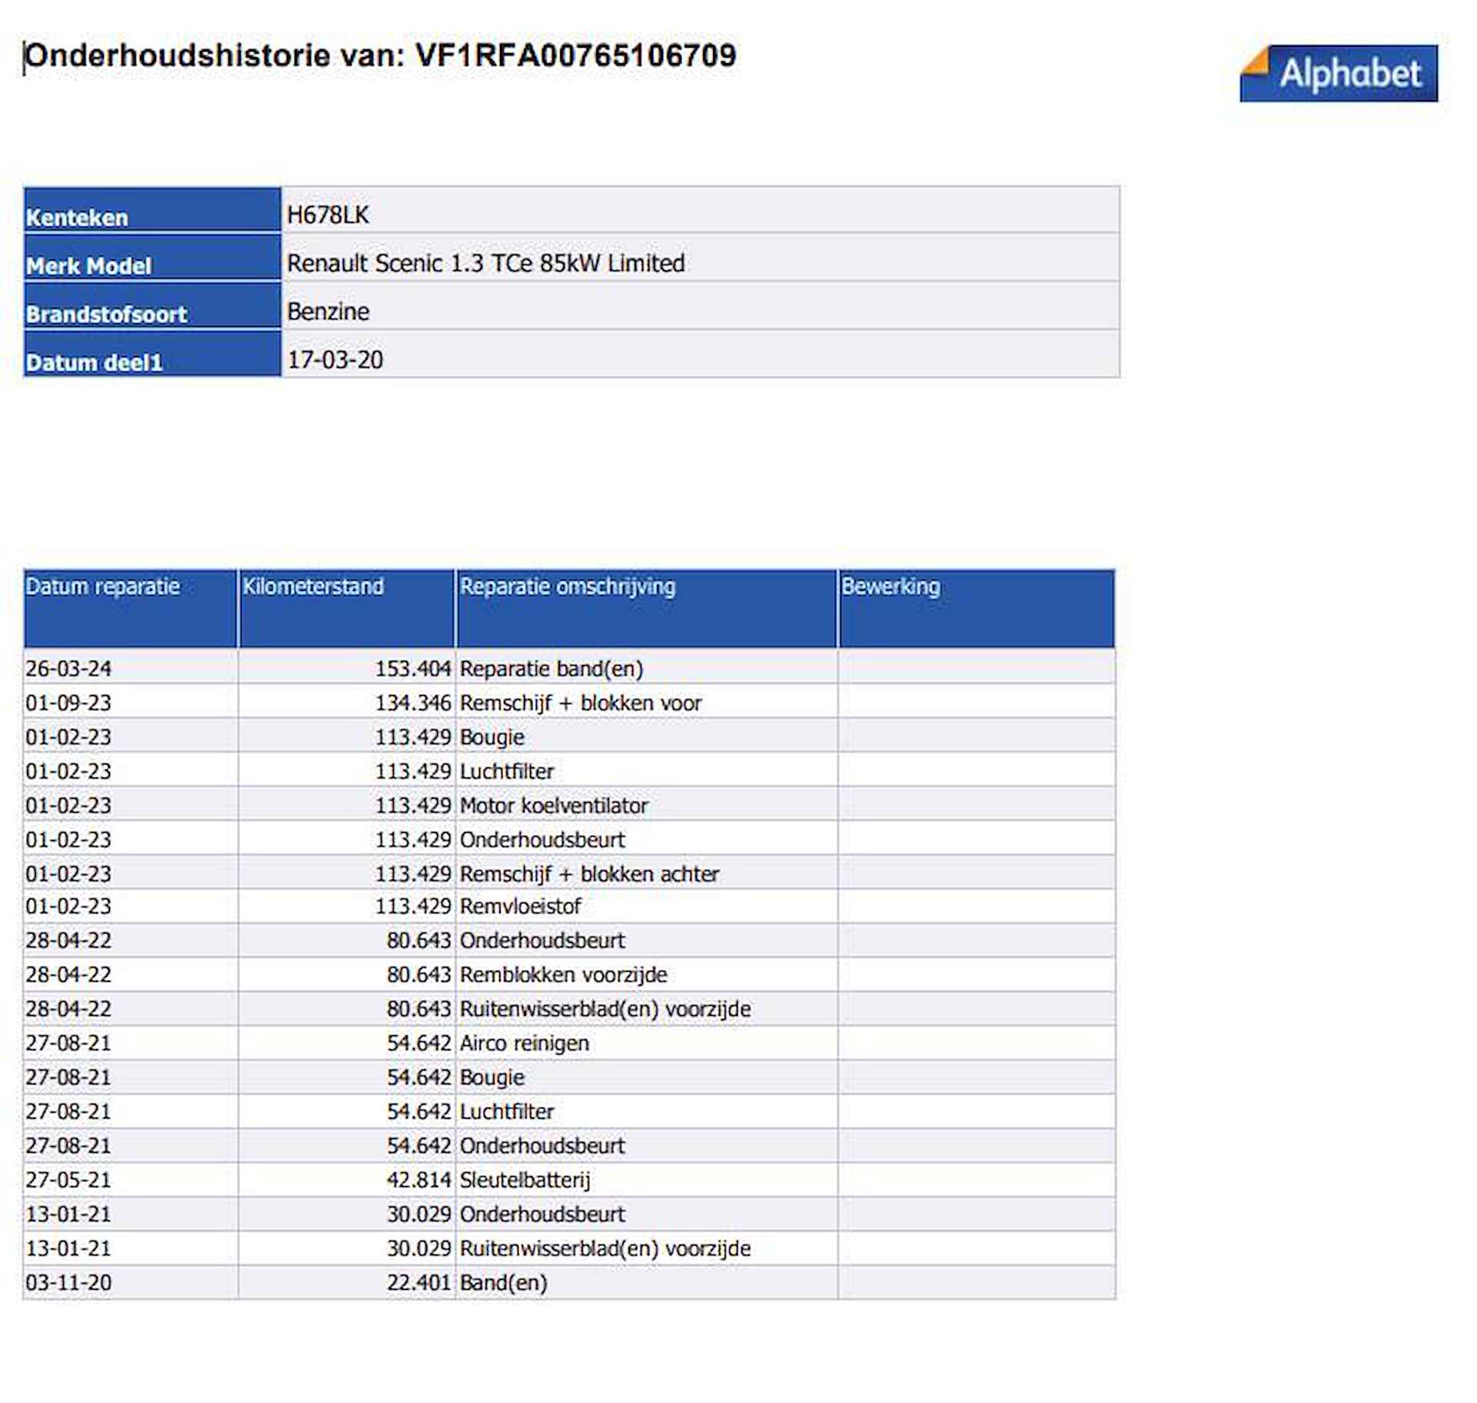Image resolution: width=1477 pixels, height=1403 pixels.
Task: Click the 'Motor koelventilator' description
Action: 554,806
